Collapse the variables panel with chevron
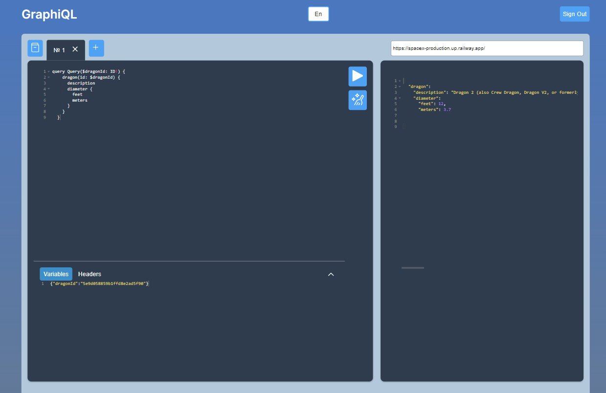This screenshot has width=606, height=393. pos(331,274)
